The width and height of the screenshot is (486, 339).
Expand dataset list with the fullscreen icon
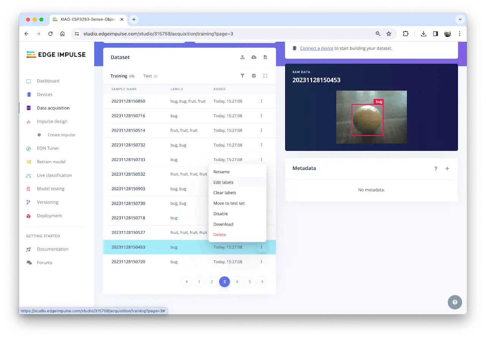point(265,76)
